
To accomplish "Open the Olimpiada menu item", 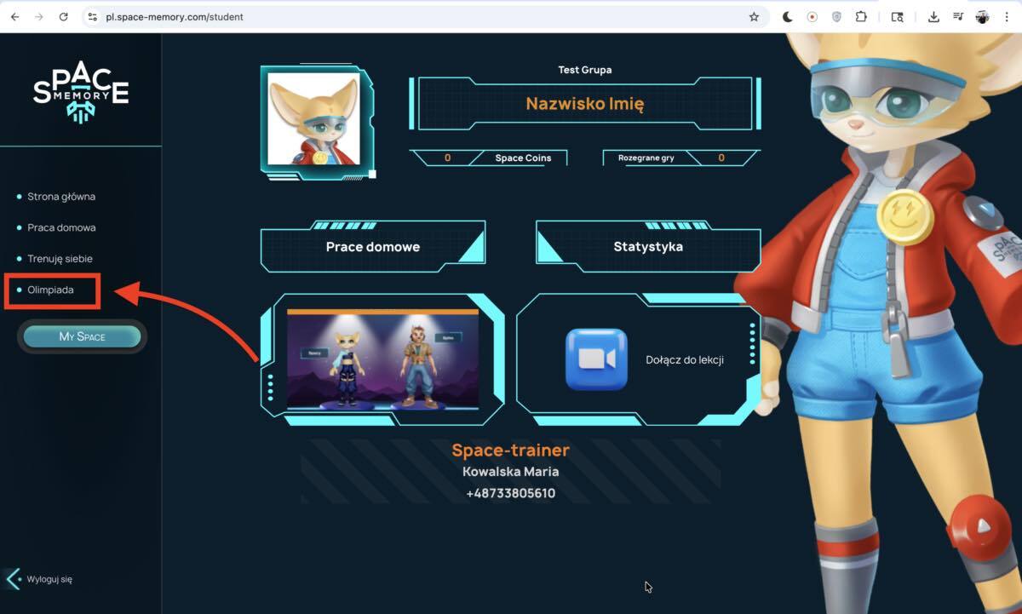I will click(50, 290).
